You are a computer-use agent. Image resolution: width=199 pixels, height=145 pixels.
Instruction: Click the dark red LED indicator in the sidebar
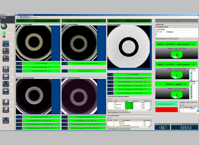click(4, 36)
